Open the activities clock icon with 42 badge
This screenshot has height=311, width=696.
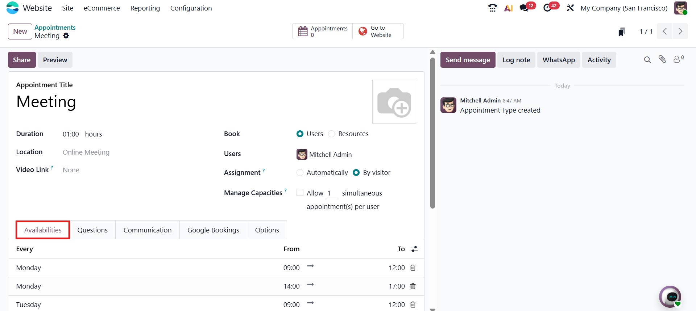click(x=547, y=8)
